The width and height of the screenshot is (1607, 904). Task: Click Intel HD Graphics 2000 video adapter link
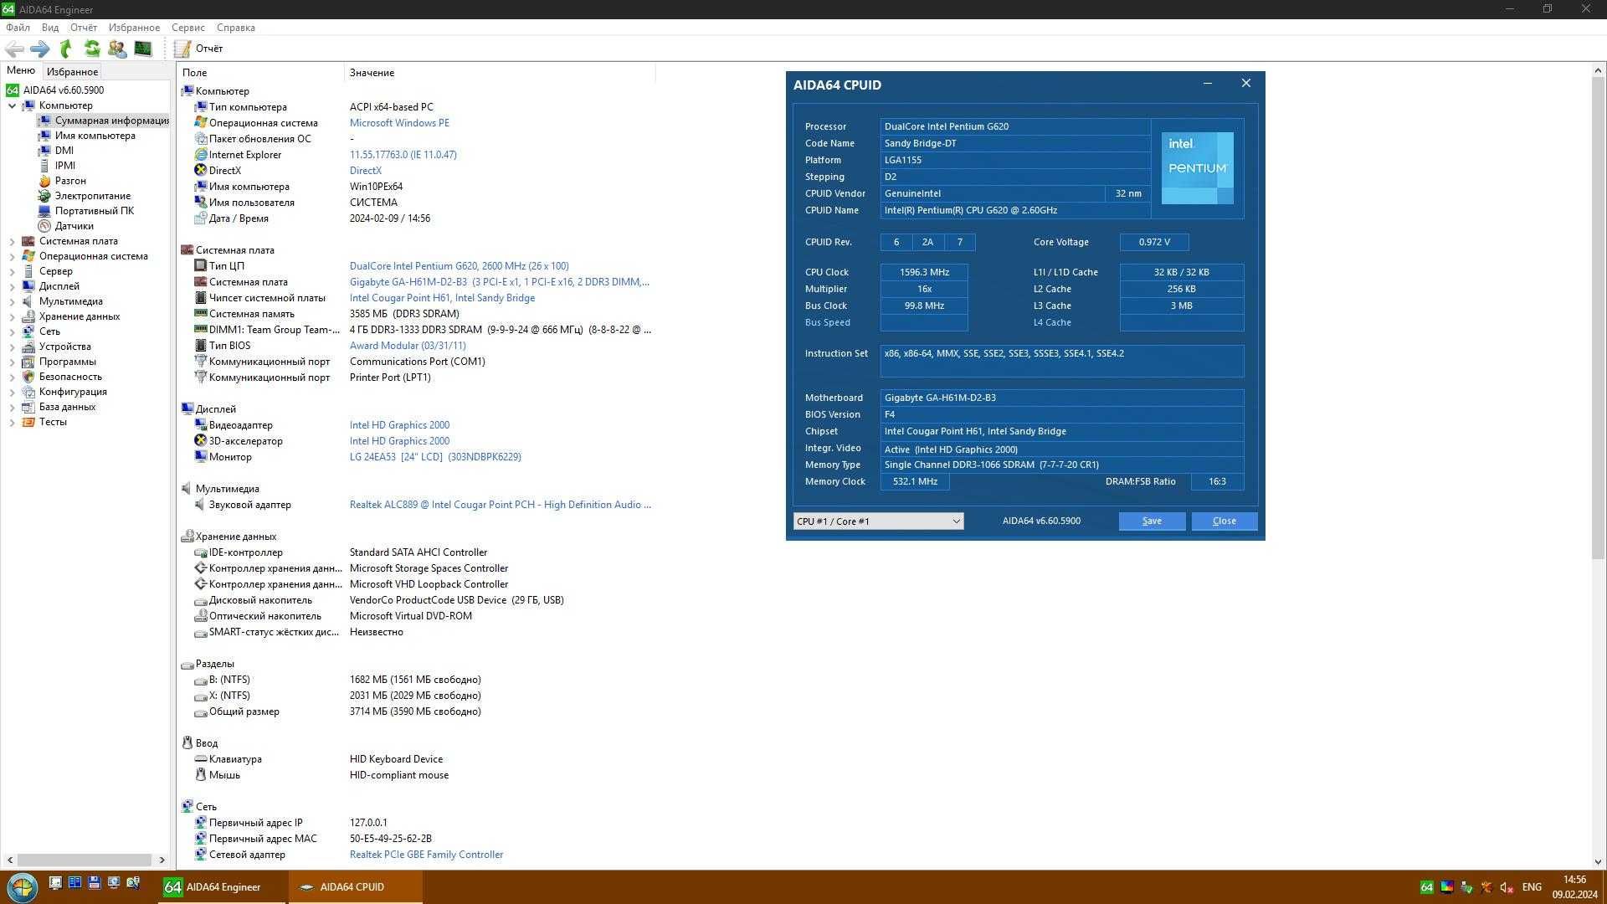click(x=399, y=424)
